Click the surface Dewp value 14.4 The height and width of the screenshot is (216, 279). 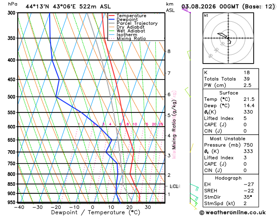(249, 105)
